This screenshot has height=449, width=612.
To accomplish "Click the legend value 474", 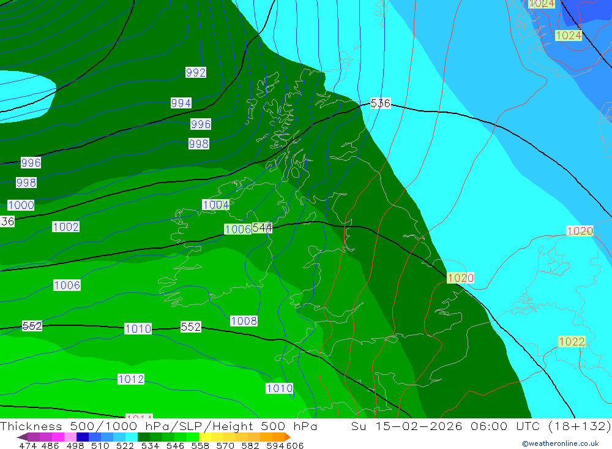I will 28,446.
